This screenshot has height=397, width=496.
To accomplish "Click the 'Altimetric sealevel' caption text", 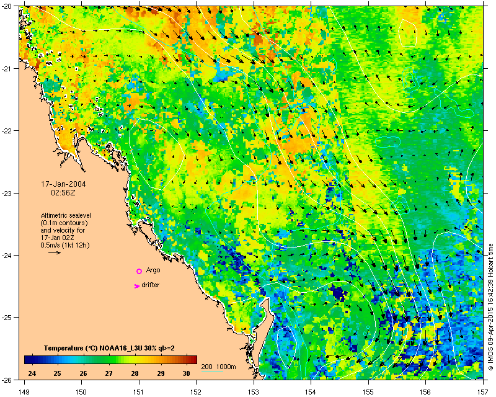I will click(x=66, y=215).
